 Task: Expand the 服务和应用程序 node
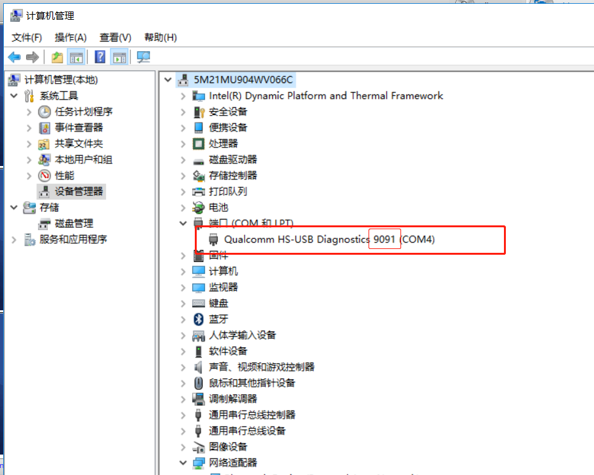[x=14, y=240]
